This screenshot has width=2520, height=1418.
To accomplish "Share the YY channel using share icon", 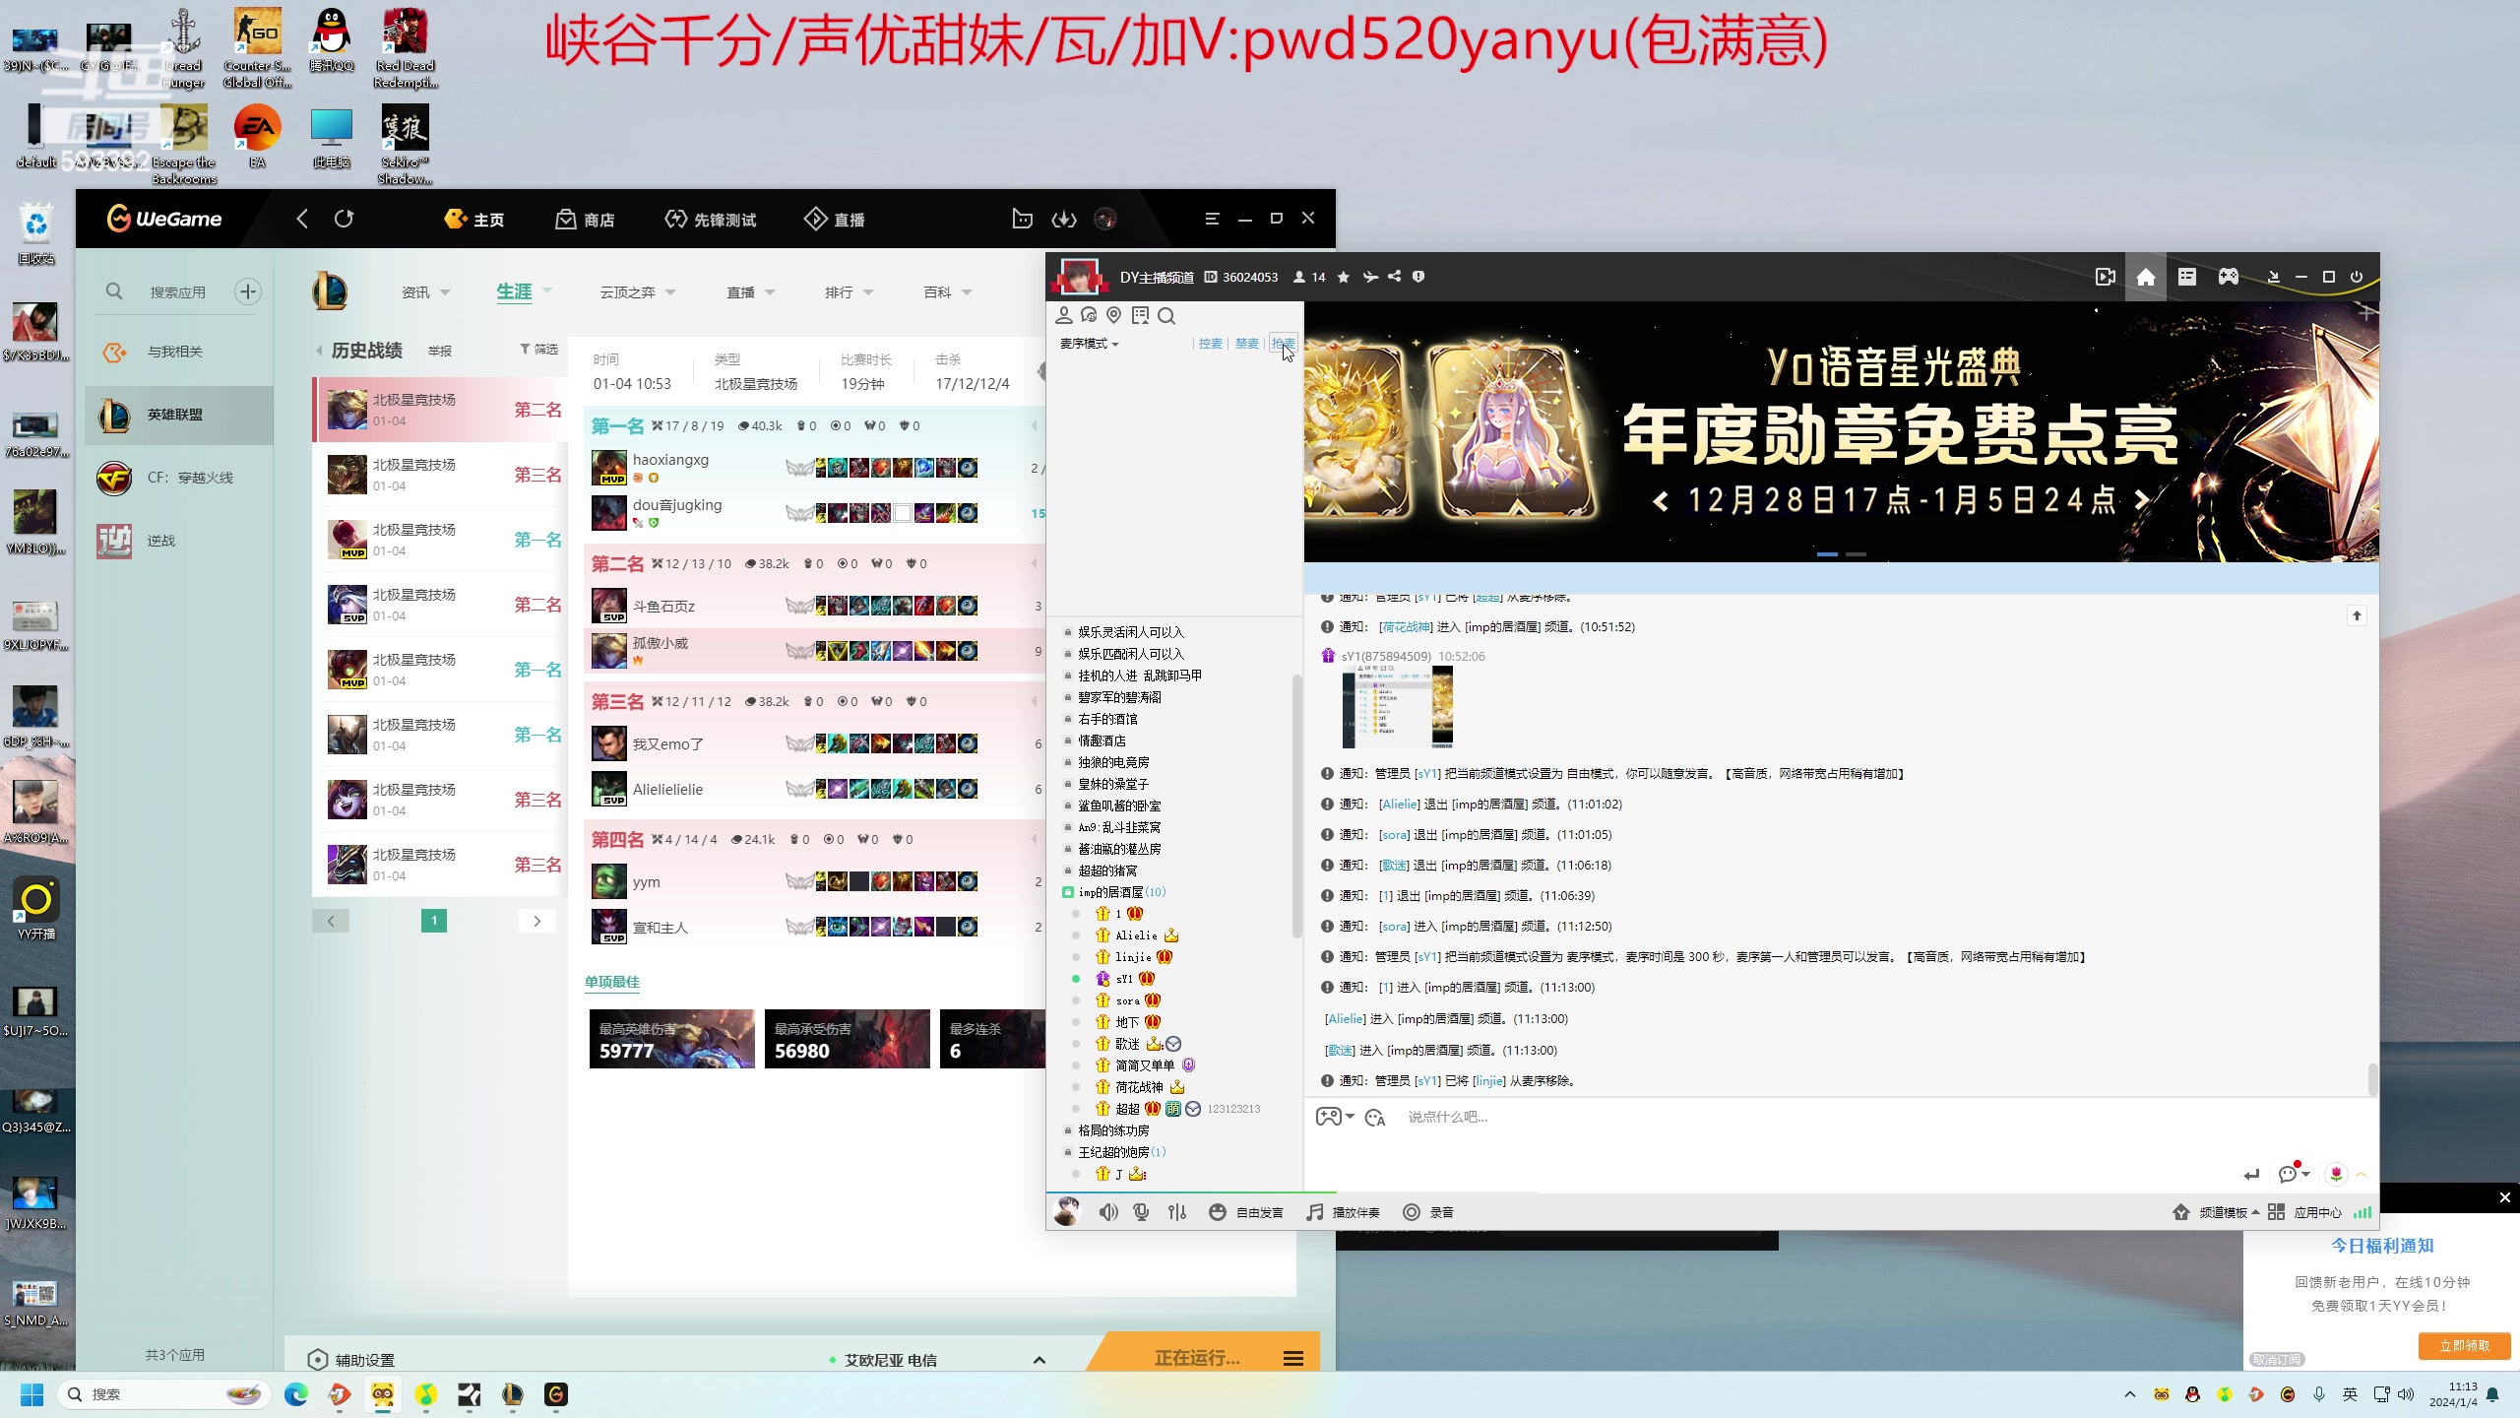I will coord(1394,277).
